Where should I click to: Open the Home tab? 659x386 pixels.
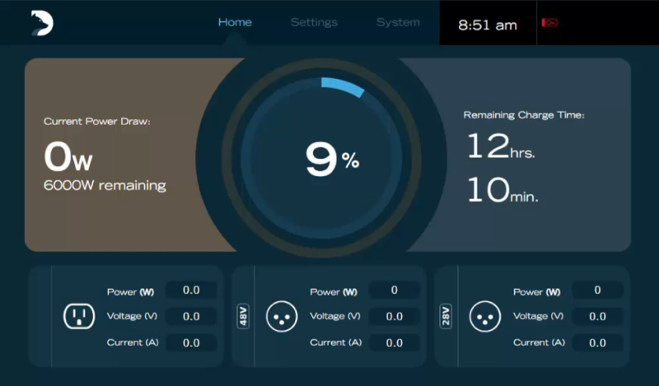pos(235,22)
